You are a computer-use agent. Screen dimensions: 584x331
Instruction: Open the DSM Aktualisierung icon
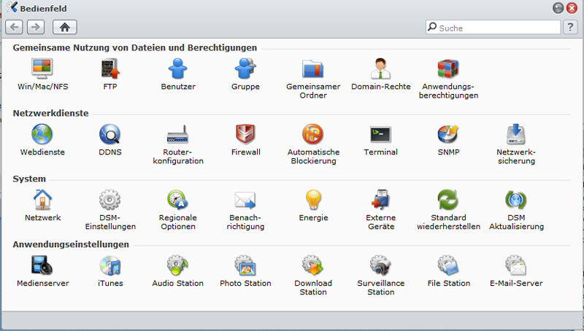[x=516, y=200]
